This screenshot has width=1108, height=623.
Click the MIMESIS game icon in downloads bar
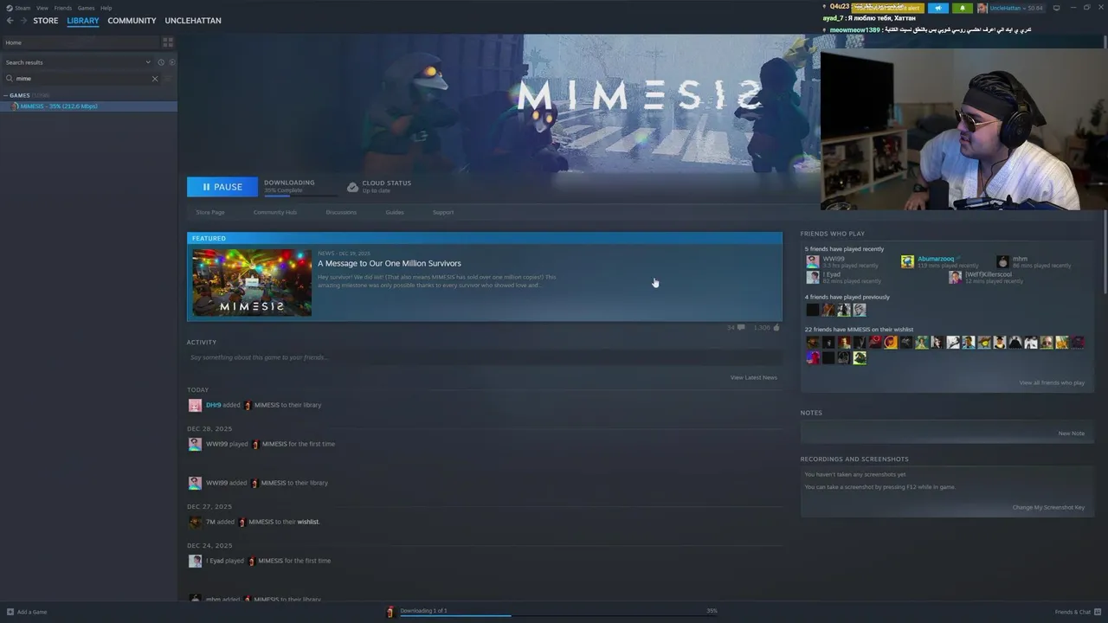(390, 612)
